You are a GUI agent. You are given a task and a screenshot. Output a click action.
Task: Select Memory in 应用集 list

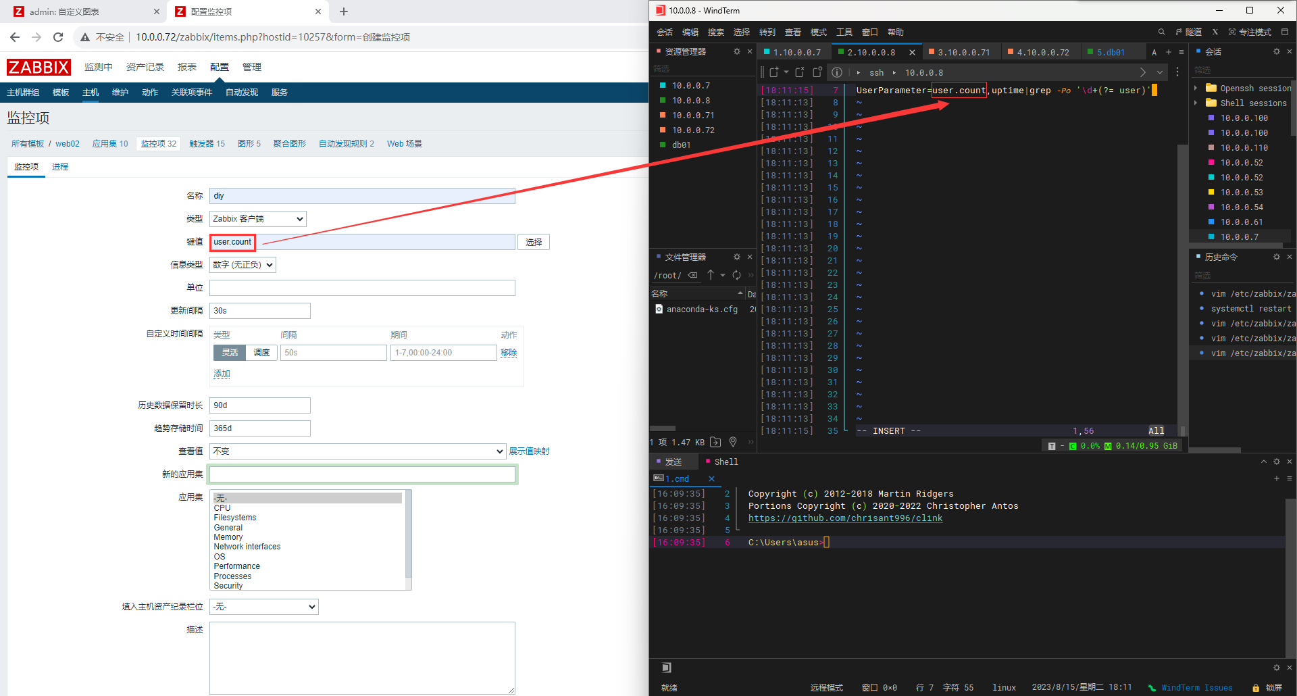(228, 537)
